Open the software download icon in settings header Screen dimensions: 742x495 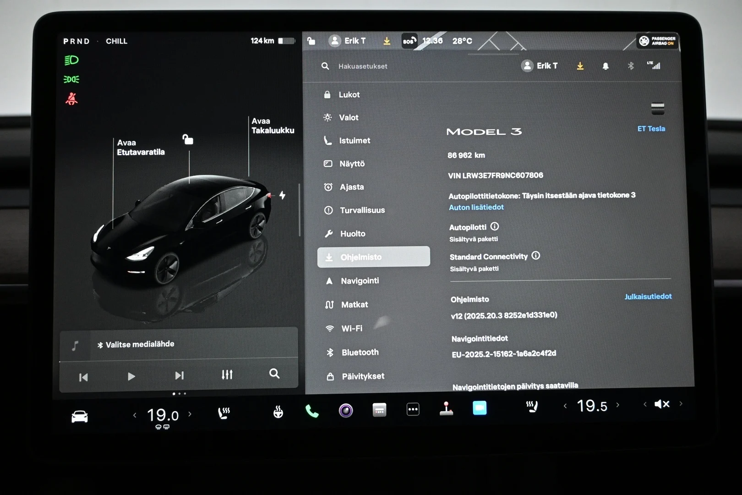pyautogui.click(x=580, y=66)
